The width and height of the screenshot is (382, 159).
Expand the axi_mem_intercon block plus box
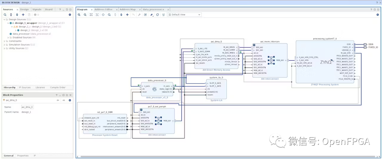click(x=254, y=45)
